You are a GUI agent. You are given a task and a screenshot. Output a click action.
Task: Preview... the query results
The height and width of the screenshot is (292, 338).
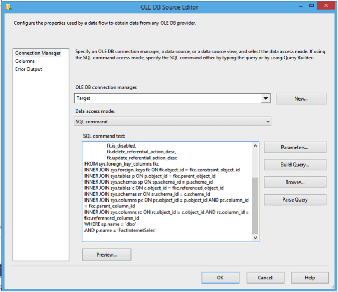(107, 254)
